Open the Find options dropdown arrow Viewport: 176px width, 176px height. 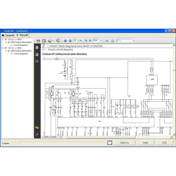coord(134,40)
